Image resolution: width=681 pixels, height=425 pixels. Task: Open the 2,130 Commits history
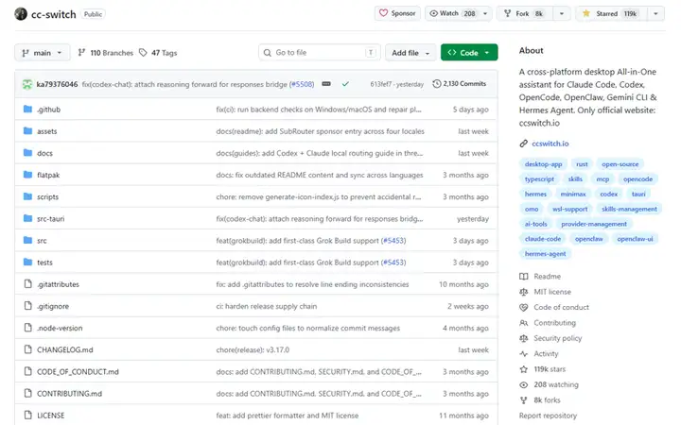(460, 84)
